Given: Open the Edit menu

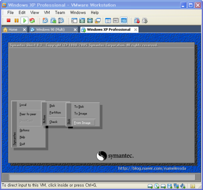Looking at the screenshot, I should pos(22,13).
